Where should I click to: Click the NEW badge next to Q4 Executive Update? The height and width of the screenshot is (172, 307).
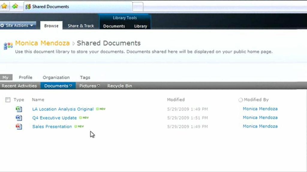click(84, 118)
